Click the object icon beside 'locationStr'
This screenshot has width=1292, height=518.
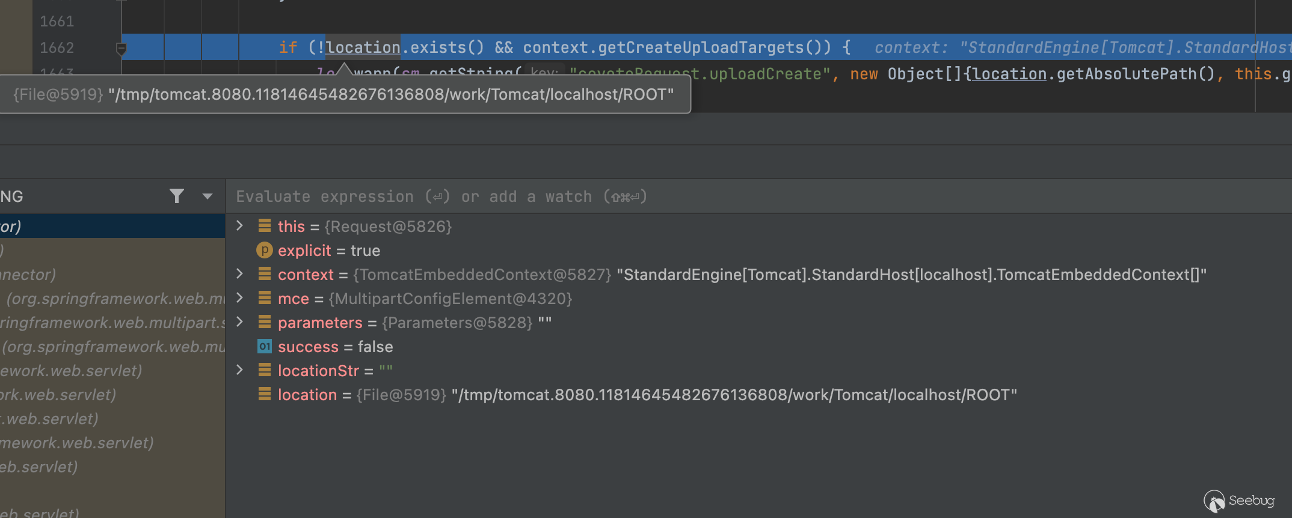264,370
